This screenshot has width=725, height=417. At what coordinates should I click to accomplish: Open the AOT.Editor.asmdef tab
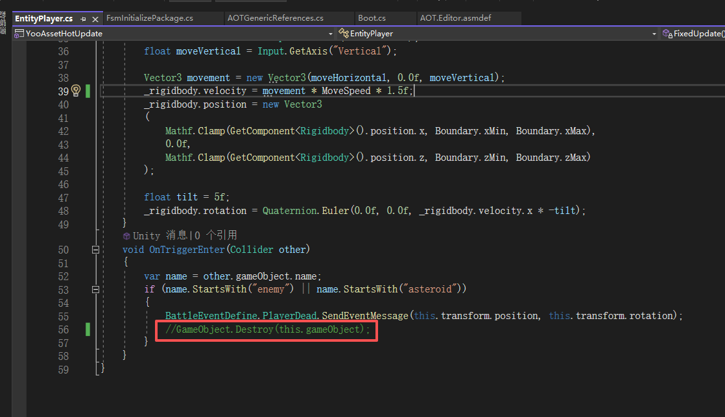(x=455, y=18)
